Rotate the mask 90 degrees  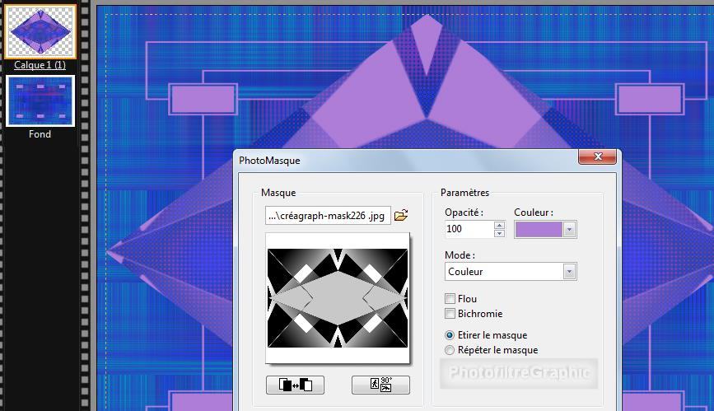click(380, 385)
